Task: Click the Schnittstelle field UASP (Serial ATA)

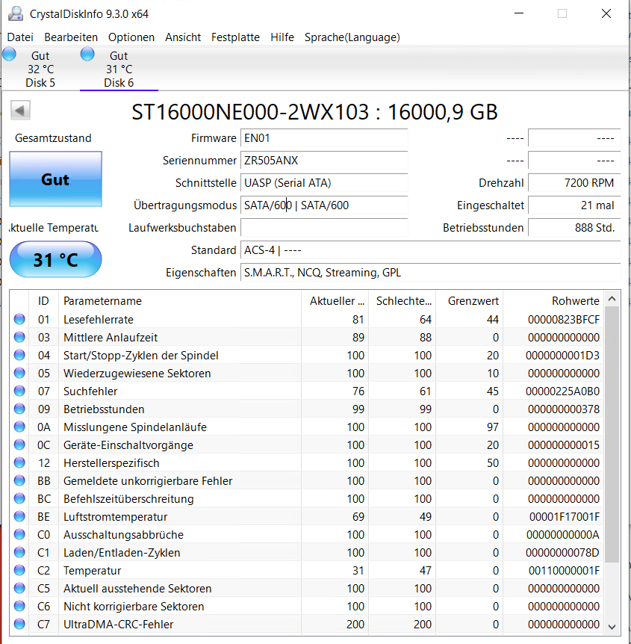Action: [x=324, y=183]
